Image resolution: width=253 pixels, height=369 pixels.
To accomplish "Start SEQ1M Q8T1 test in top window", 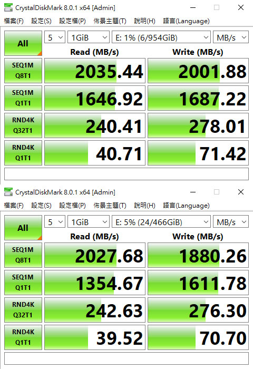I will [23, 71].
